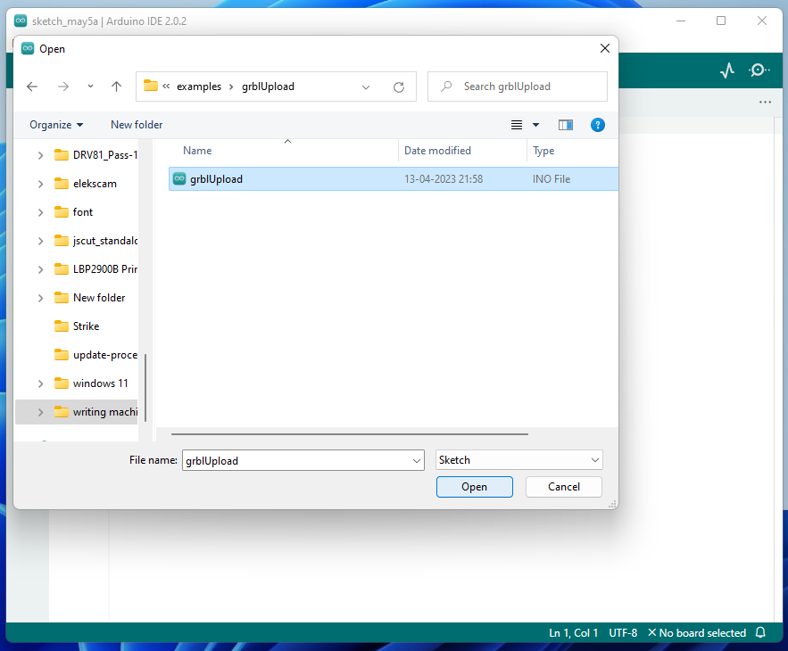Refresh the grblUpload folder view
The width and height of the screenshot is (788, 651).
pos(399,87)
